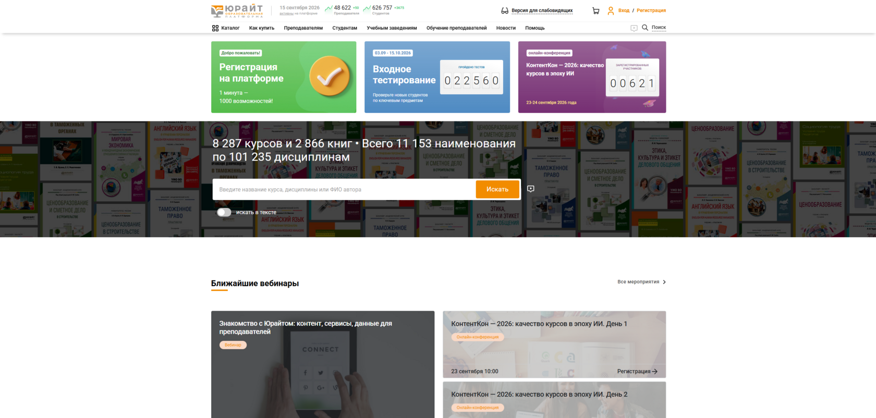
Task: Open the shopping cart icon
Action: pyautogui.click(x=595, y=10)
